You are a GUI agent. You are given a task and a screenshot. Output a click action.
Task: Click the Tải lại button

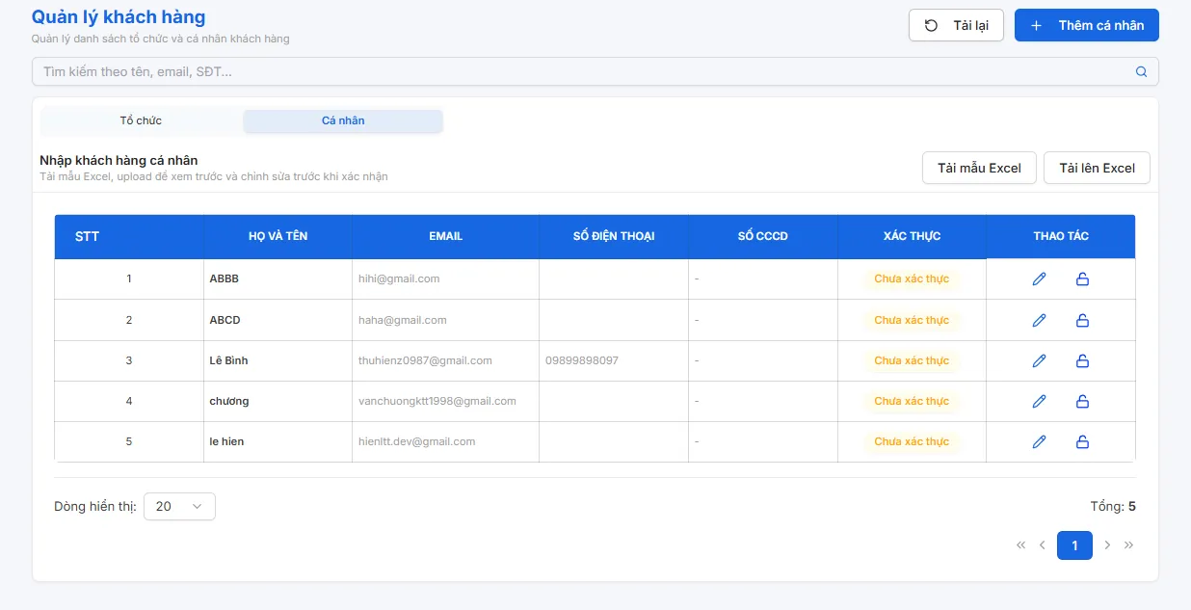(956, 25)
